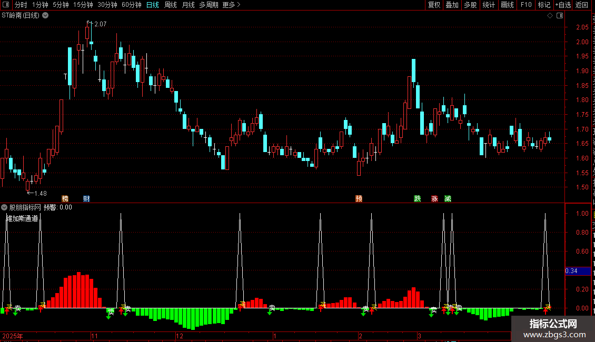Viewport: 595px width, 342px height.
Task: Click the 涨 marker icon
Action: coord(434,199)
